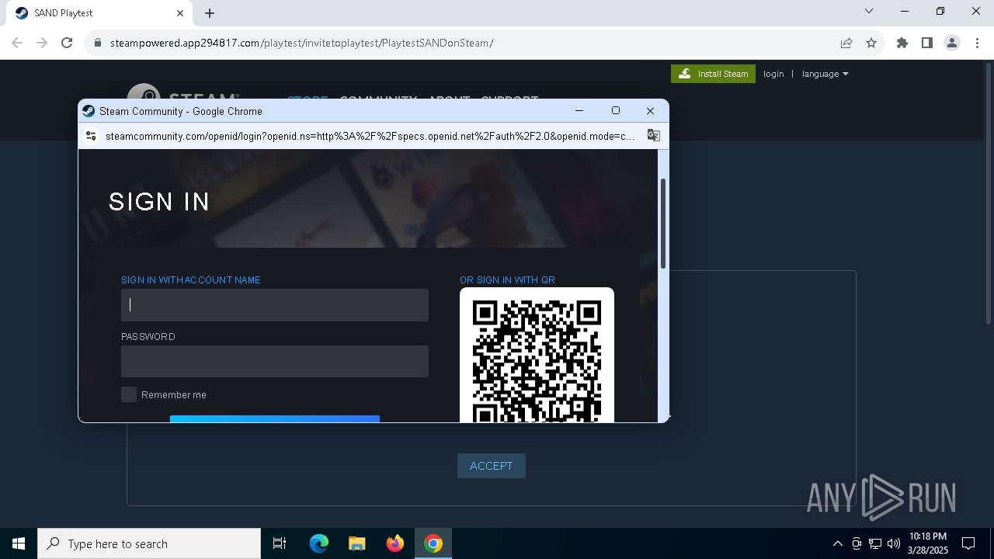The height and width of the screenshot is (559, 994).
Task: Launch Microsoft Edge from the taskbar
Action: click(x=319, y=543)
